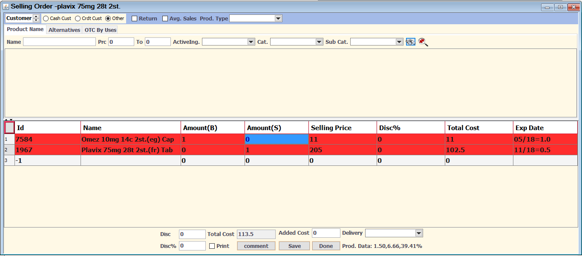Image resolution: width=582 pixels, height=256 pixels.
Task: Focus the Added Cost field
Action: coord(326,233)
